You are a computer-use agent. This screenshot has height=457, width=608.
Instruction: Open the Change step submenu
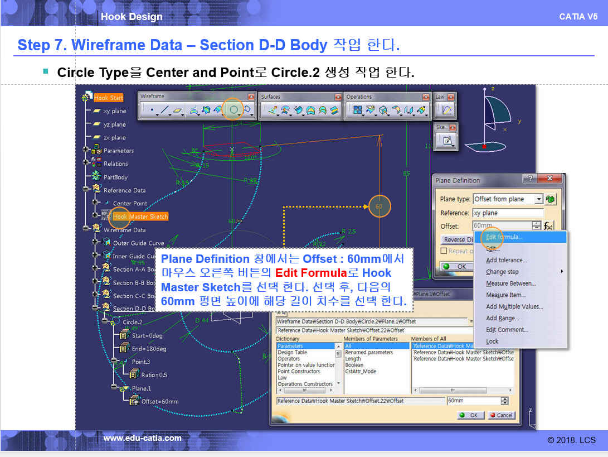pyautogui.click(x=502, y=272)
